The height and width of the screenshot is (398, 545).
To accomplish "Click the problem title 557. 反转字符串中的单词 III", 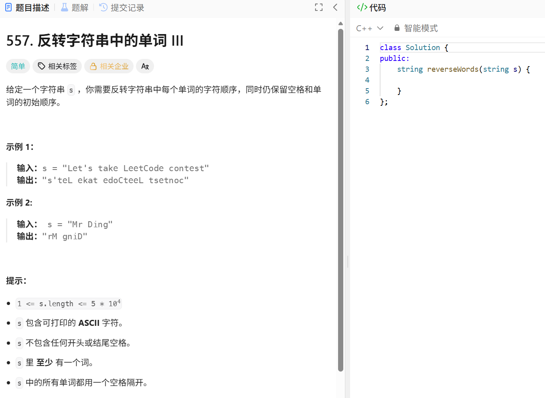I will tap(94, 40).
